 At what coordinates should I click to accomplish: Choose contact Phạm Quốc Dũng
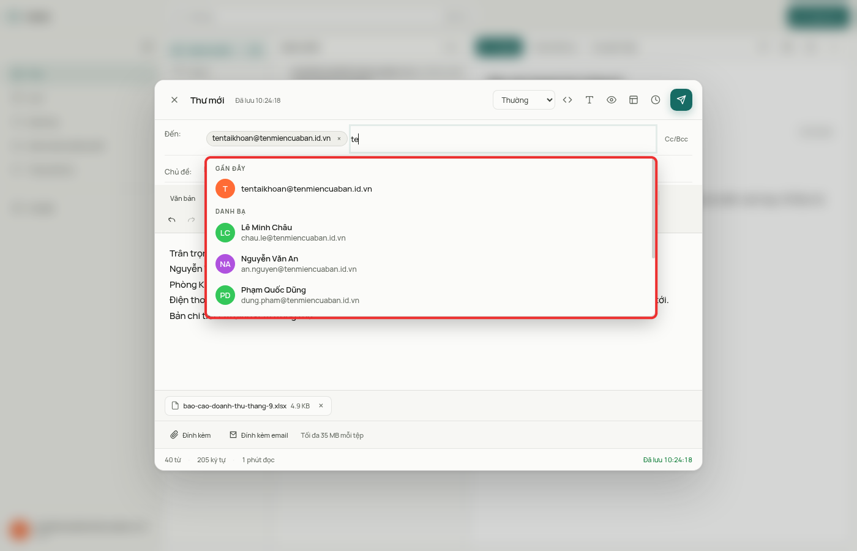pyautogui.click(x=430, y=295)
